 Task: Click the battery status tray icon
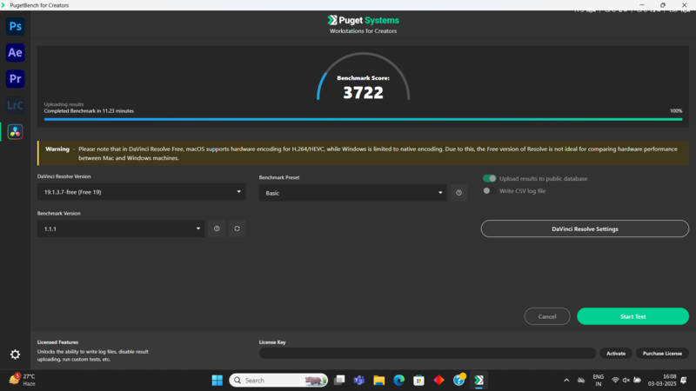click(638, 381)
